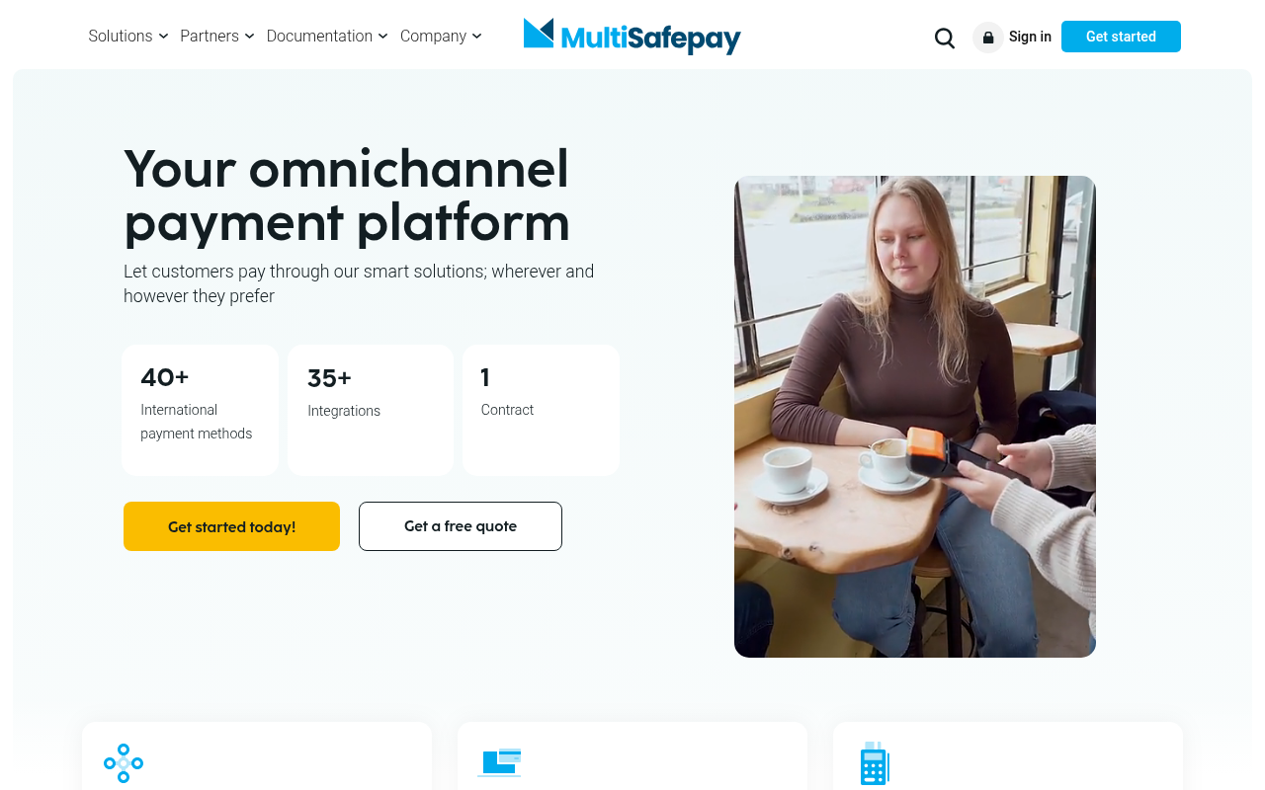
Task: Click the Get a free quote button
Action: click(x=461, y=526)
